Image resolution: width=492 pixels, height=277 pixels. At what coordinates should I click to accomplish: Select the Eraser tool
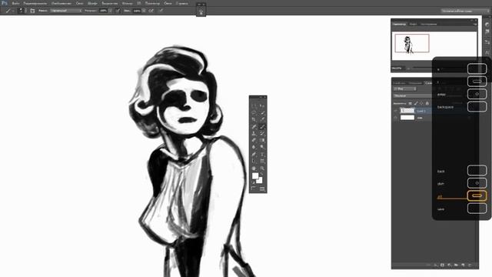254,140
